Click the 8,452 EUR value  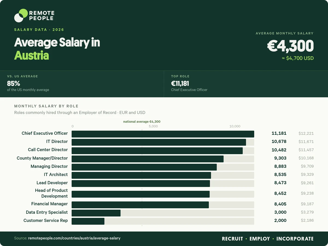tap(280, 193)
